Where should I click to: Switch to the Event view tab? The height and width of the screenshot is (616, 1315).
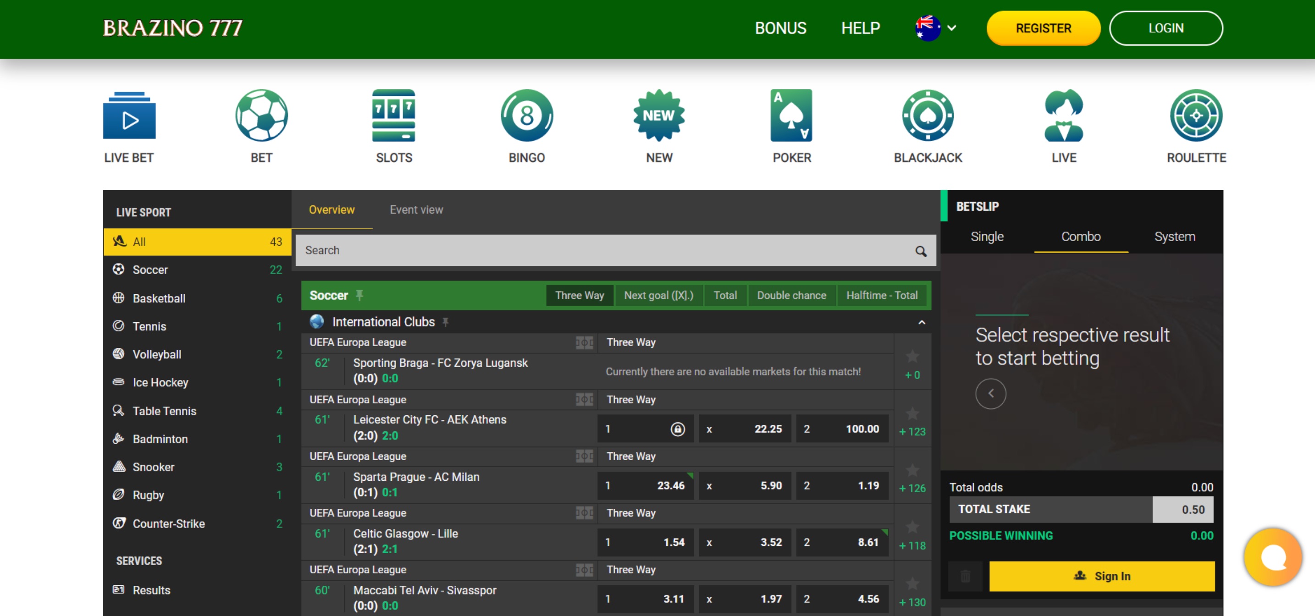click(416, 210)
